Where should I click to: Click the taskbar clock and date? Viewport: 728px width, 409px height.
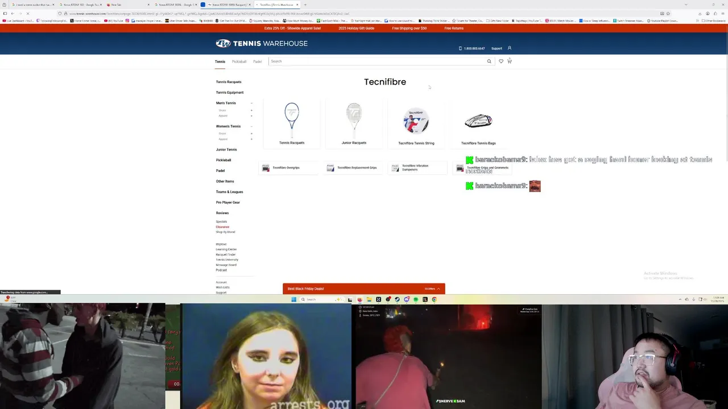click(x=718, y=299)
